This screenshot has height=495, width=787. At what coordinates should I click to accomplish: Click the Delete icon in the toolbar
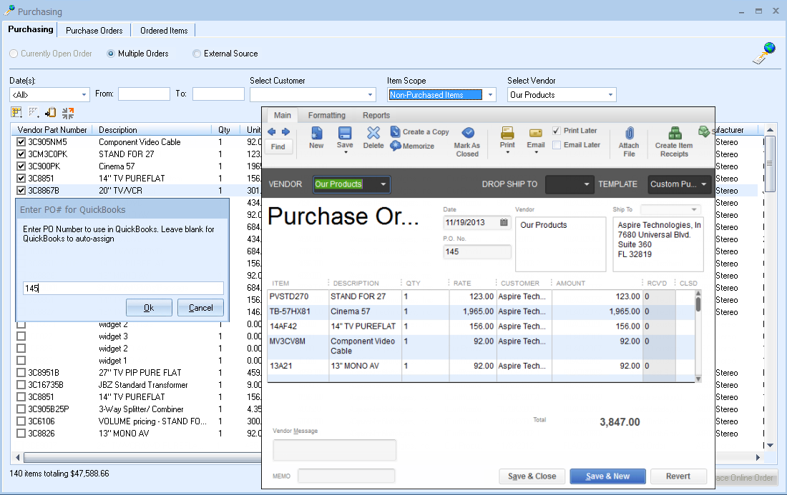pos(373,134)
